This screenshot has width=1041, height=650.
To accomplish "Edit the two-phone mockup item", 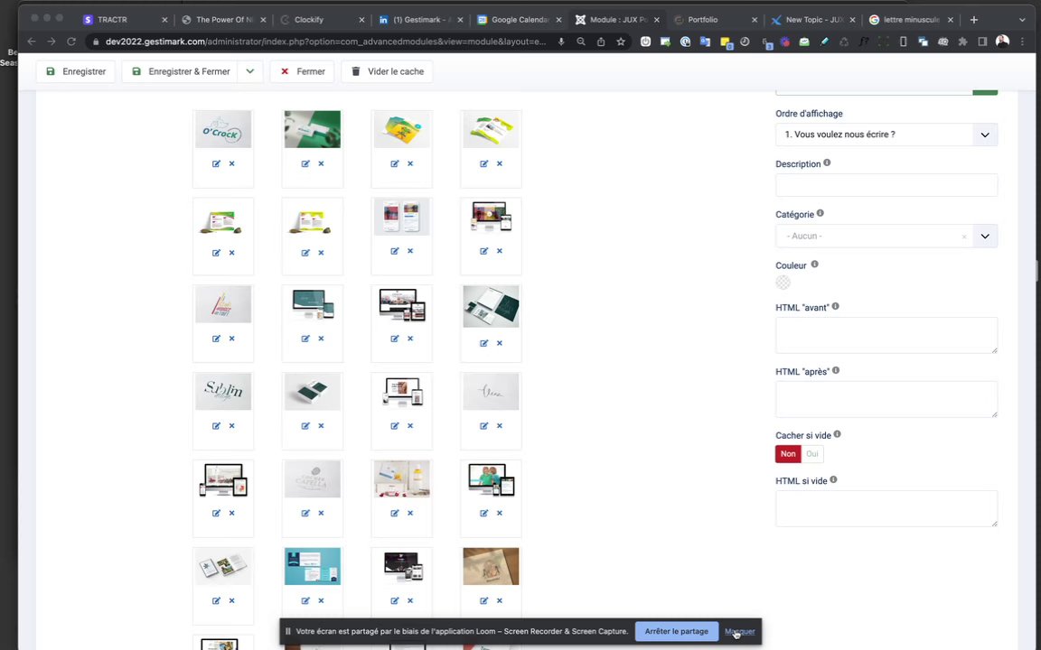I will pyautogui.click(x=394, y=251).
